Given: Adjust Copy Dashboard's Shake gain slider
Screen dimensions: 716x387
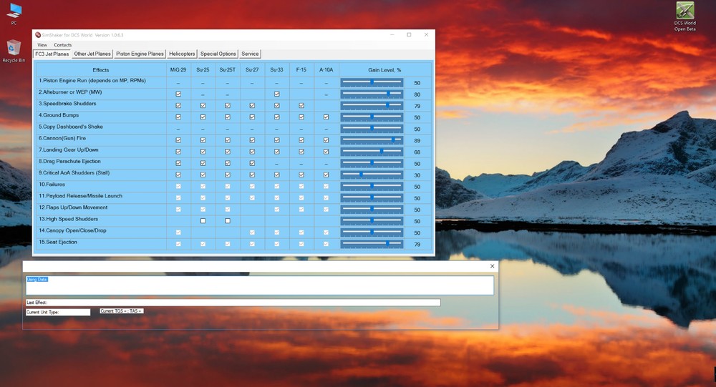Looking at the screenshot, I should click(x=372, y=129).
